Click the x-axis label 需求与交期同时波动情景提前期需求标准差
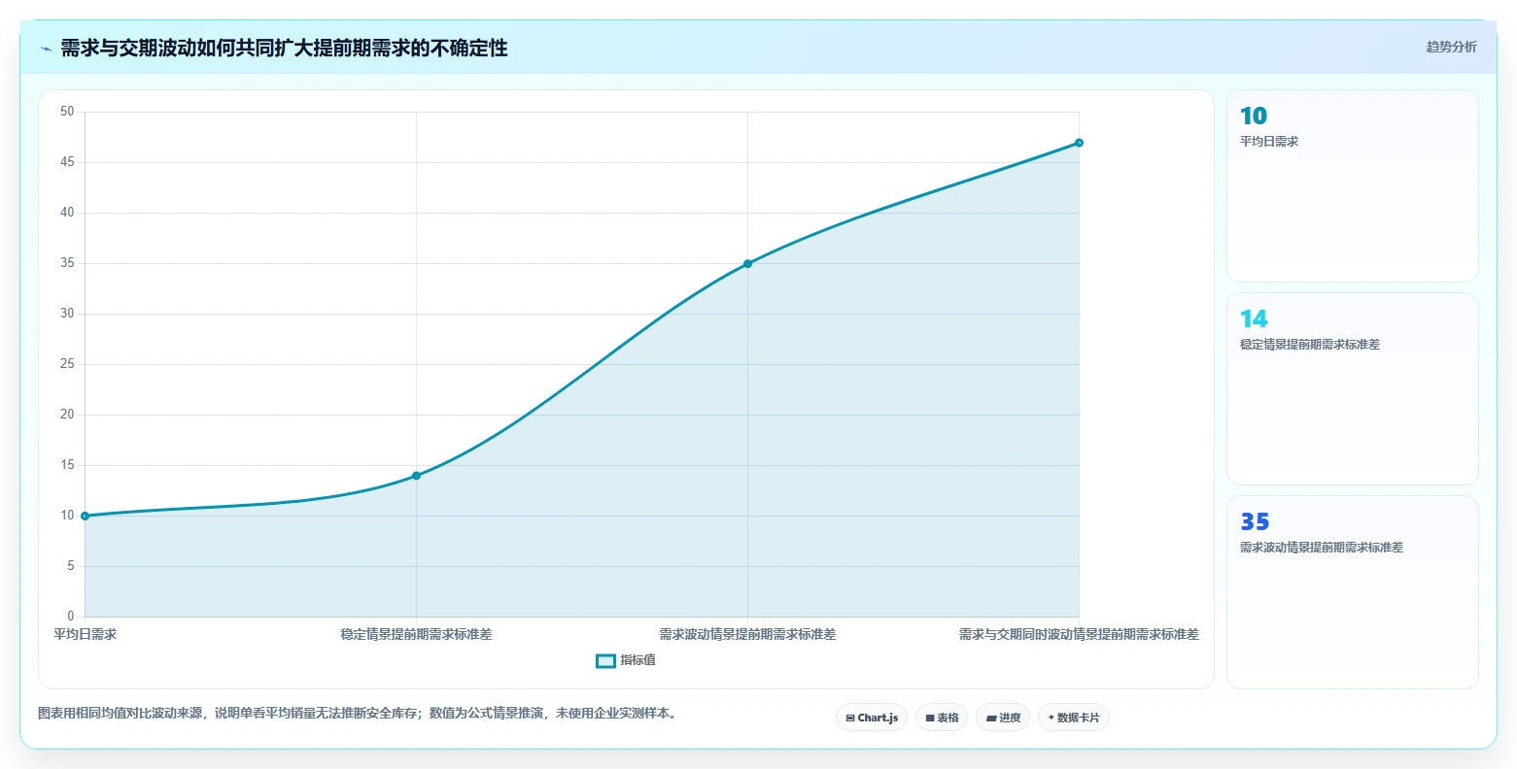 [1079, 634]
